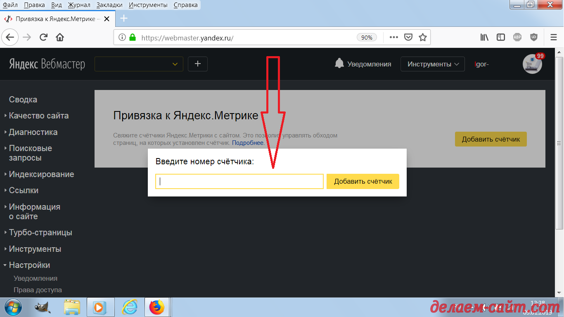Expand Качество сайта sidebar section
The image size is (564, 317).
point(39,116)
